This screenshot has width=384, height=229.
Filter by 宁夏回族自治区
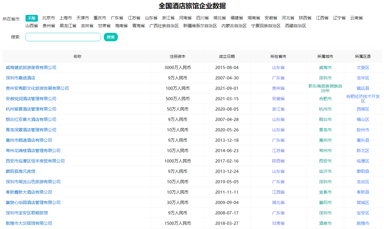tap(266, 26)
